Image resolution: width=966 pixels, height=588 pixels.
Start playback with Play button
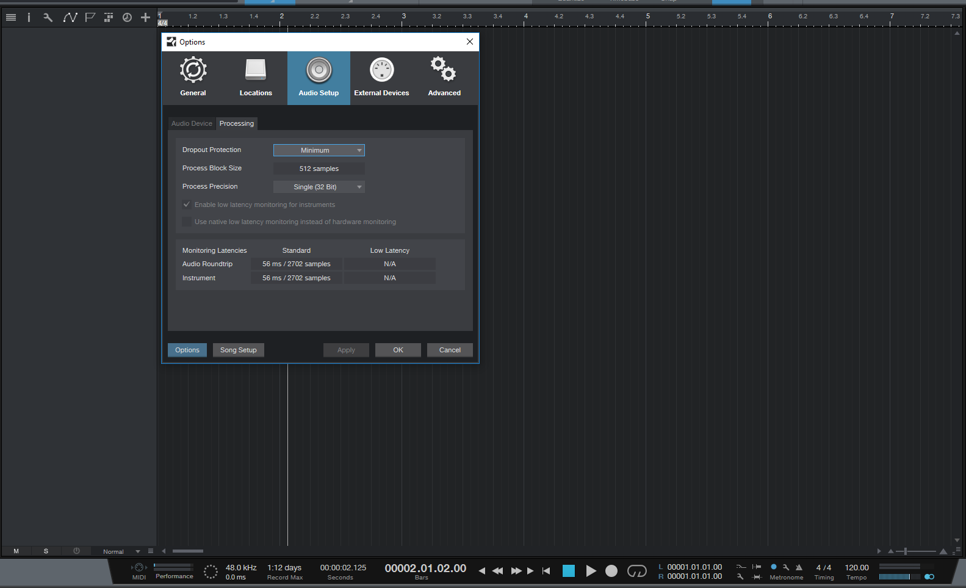[x=591, y=571]
